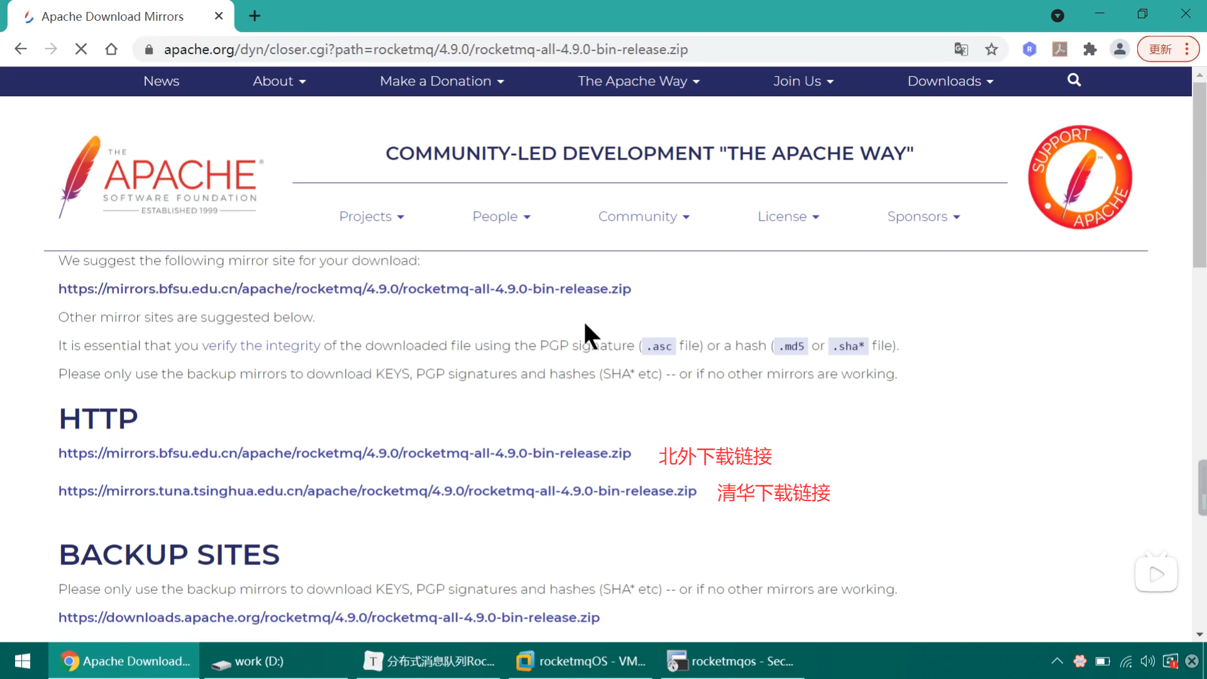Expand the Community dropdown

tap(643, 216)
